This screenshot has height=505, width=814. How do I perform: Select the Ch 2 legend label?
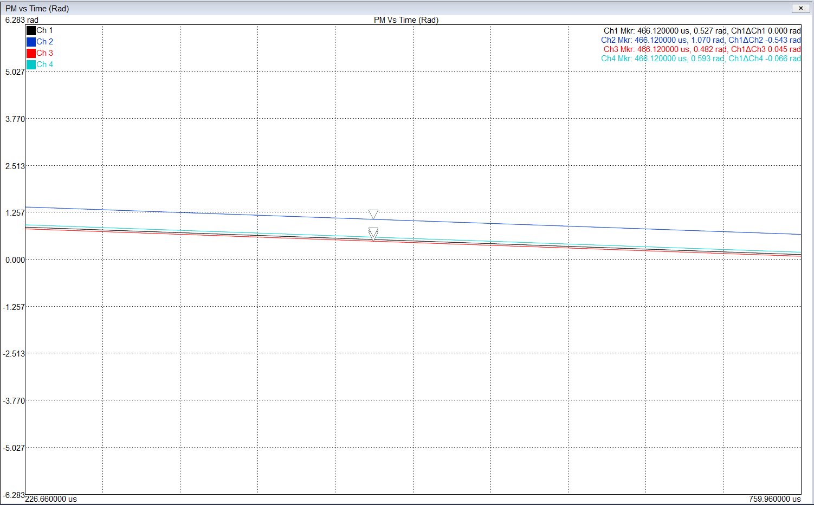pos(44,42)
